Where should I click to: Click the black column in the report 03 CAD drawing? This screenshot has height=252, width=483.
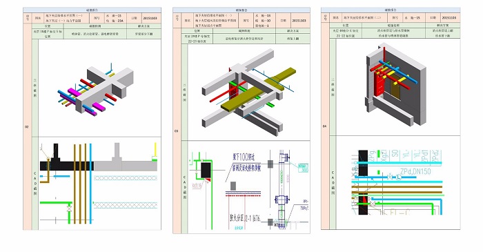tap(206, 170)
